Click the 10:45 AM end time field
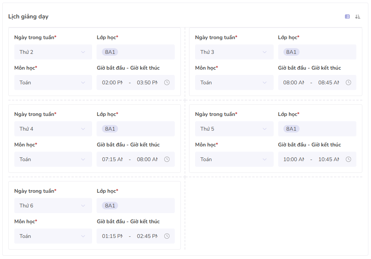Image resolution: width=371 pixels, height=259 pixels. (329, 159)
